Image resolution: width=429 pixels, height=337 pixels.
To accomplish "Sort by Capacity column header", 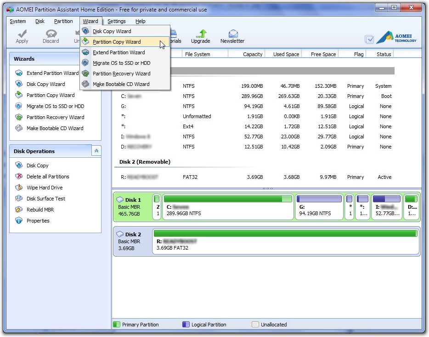I will tap(247, 54).
